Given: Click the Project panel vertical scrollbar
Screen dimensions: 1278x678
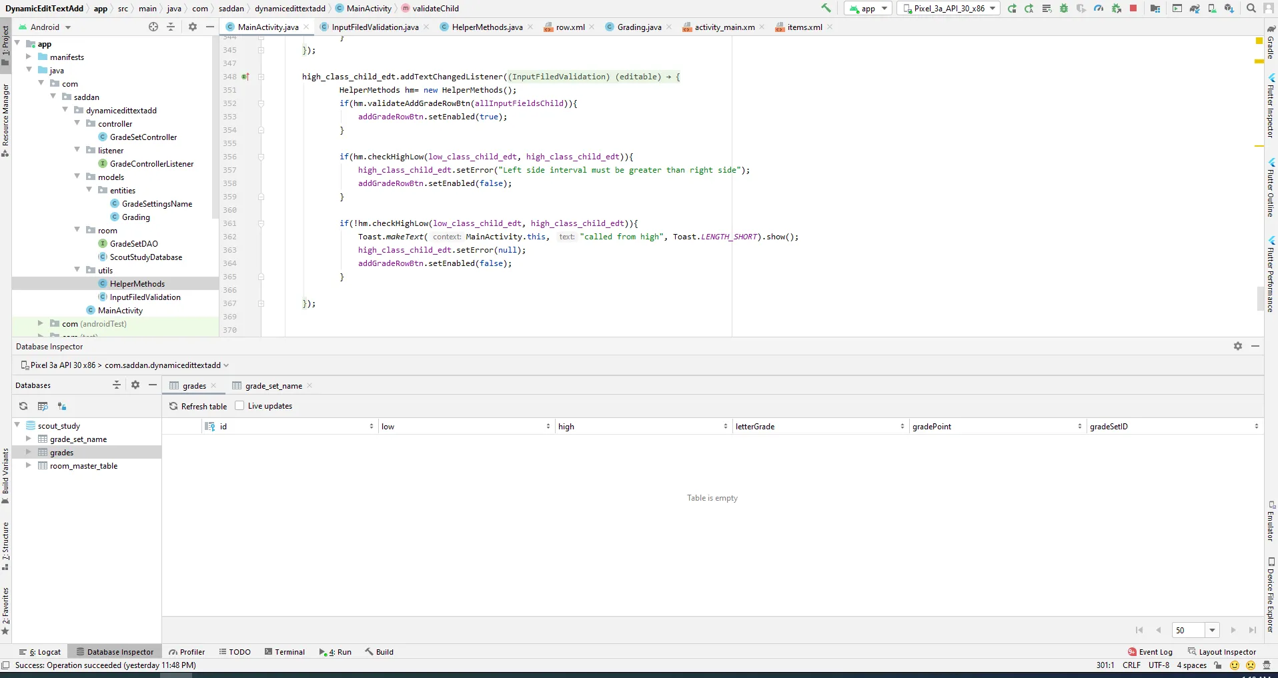Looking at the screenshot, I should click(215, 127).
